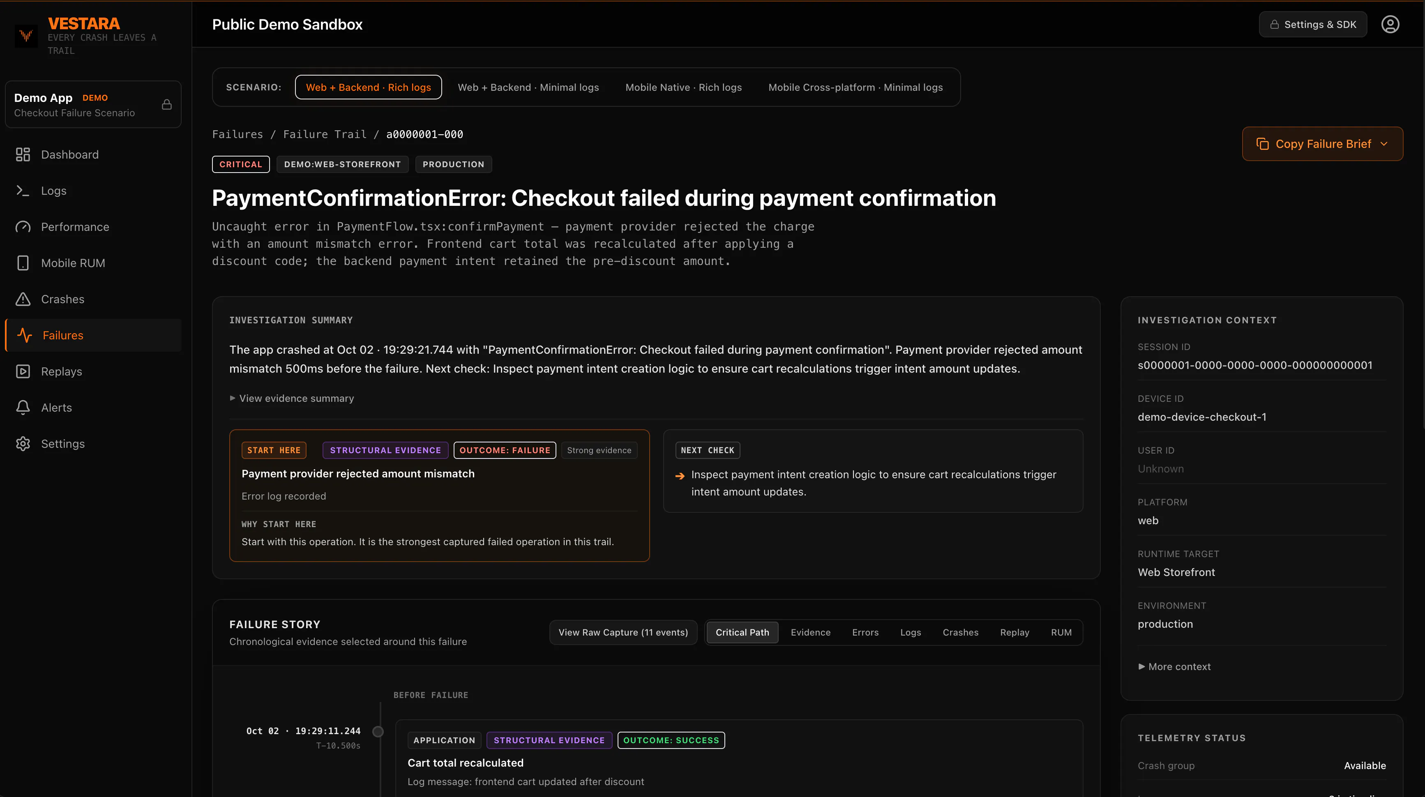
Task: Select the Performance gauge icon
Action: pos(23,227)
